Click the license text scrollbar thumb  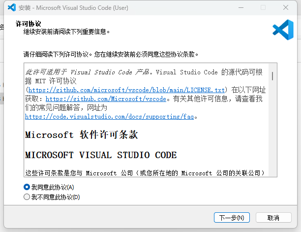click(272, 76)
